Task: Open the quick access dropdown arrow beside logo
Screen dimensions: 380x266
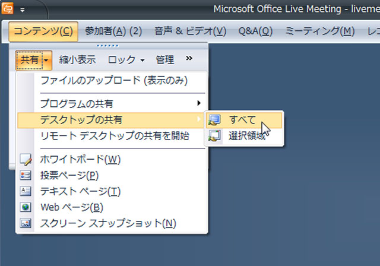Action: pyautogui.click(x=23, y=10)
